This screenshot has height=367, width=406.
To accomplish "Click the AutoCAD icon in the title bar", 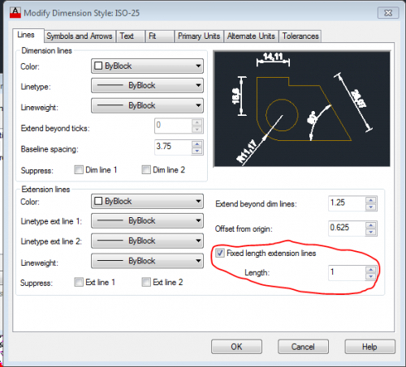I will [15, 13].
